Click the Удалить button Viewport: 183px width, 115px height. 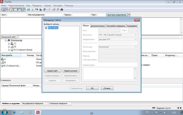coord(52,80)
